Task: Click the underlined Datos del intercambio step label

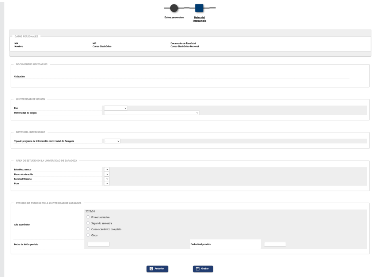Action: (x=199, y=19)
